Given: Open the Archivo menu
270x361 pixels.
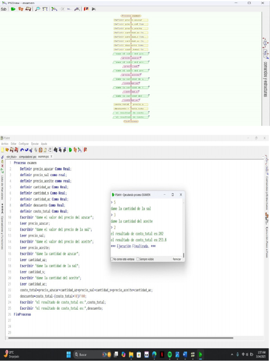Looking at the screenshot, I should (x=5, y=144).
